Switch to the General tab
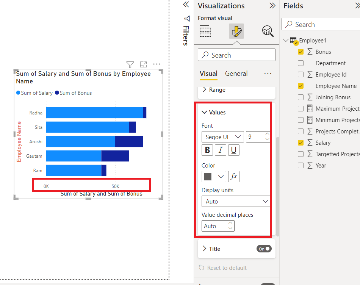The height and width of the screenshot is (285, 360). click(236, 73)
